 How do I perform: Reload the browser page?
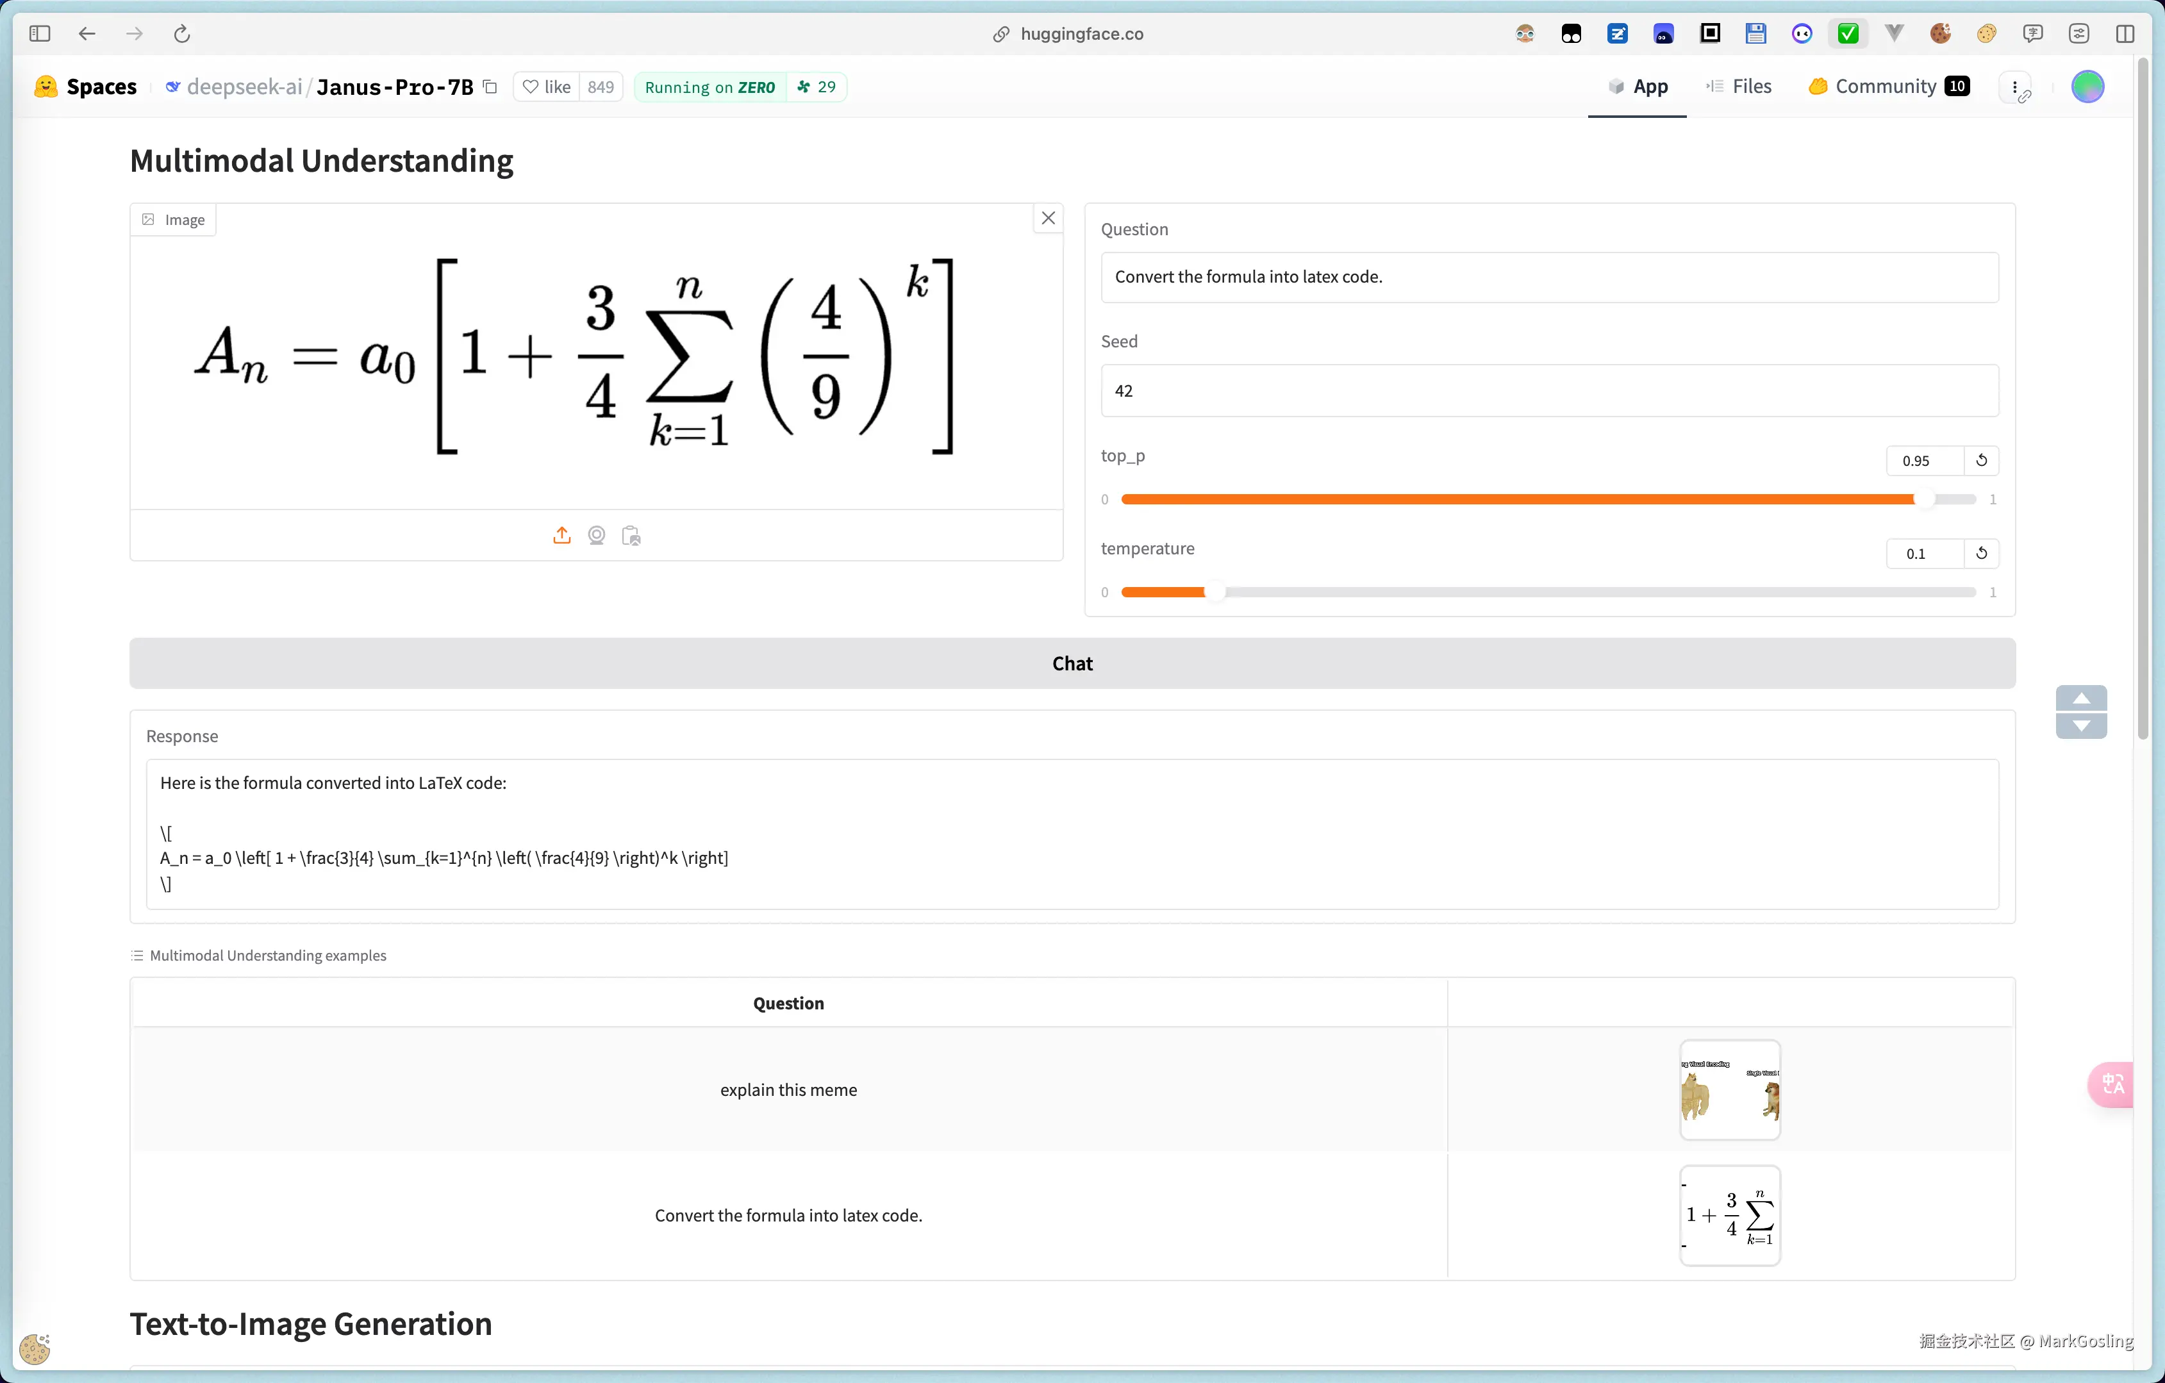click(181, 34)
